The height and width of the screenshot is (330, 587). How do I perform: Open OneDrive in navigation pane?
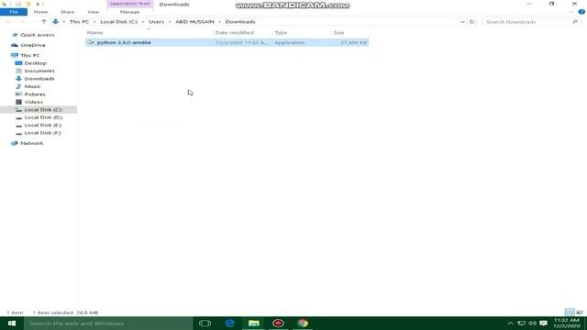click(33, 45)
